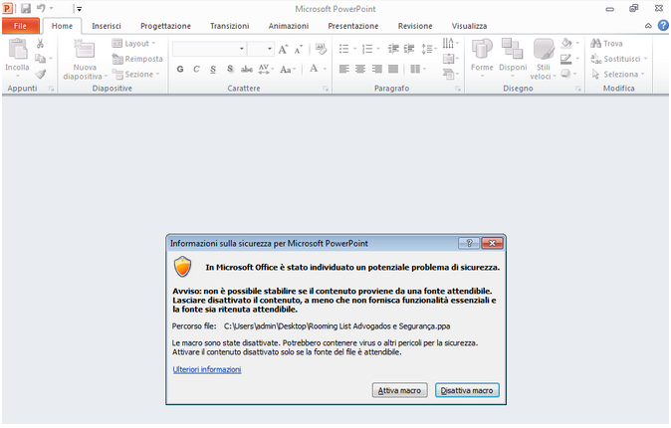The width and height of the screenshot is (671, 428).
Task: Switch to the Transizioni tab
Action: click(x=229, y=26)
